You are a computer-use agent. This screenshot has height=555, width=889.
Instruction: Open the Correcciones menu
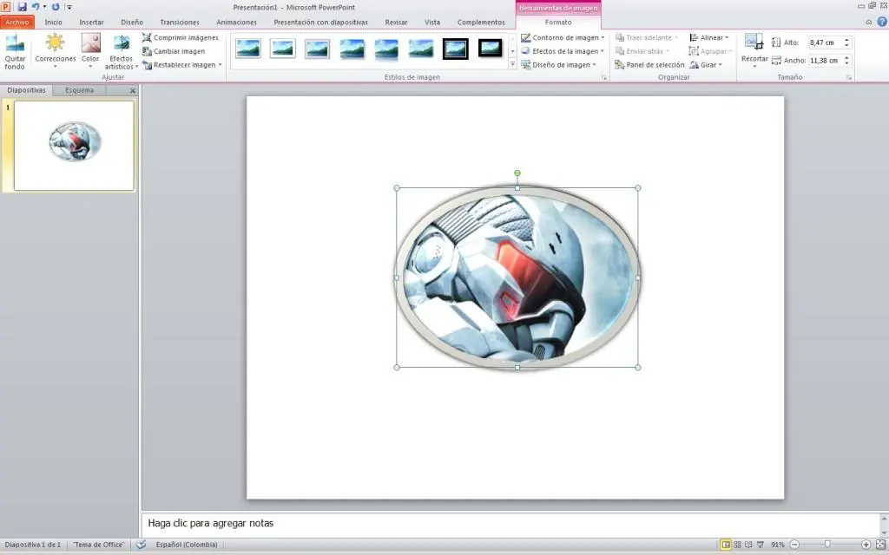point(55,51)
